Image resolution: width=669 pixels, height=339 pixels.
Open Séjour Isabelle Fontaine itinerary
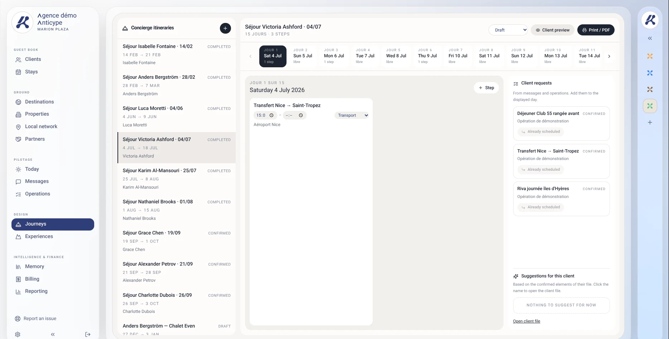177,54
